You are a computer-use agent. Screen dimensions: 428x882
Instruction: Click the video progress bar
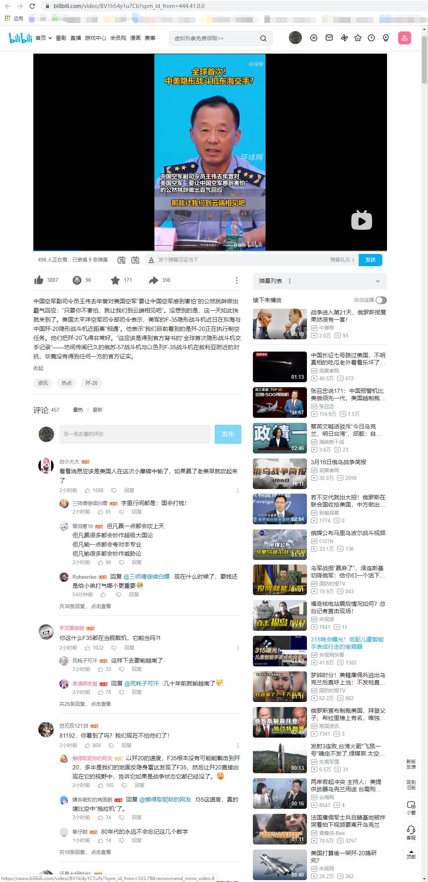210,250
